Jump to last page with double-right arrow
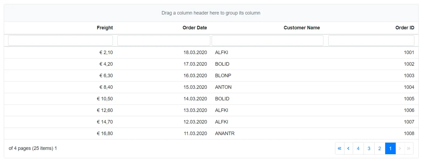 [x=408, y=148]
